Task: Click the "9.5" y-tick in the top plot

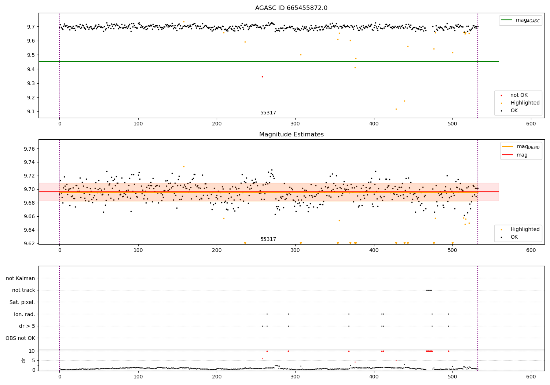Action: [31, 55]
